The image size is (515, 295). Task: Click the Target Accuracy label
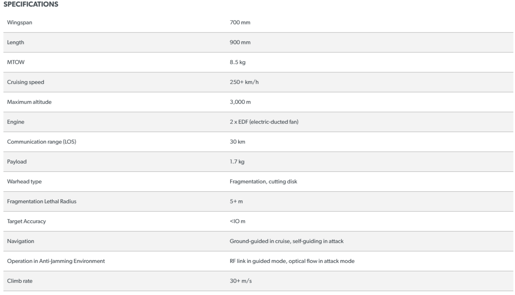point(26,221)
